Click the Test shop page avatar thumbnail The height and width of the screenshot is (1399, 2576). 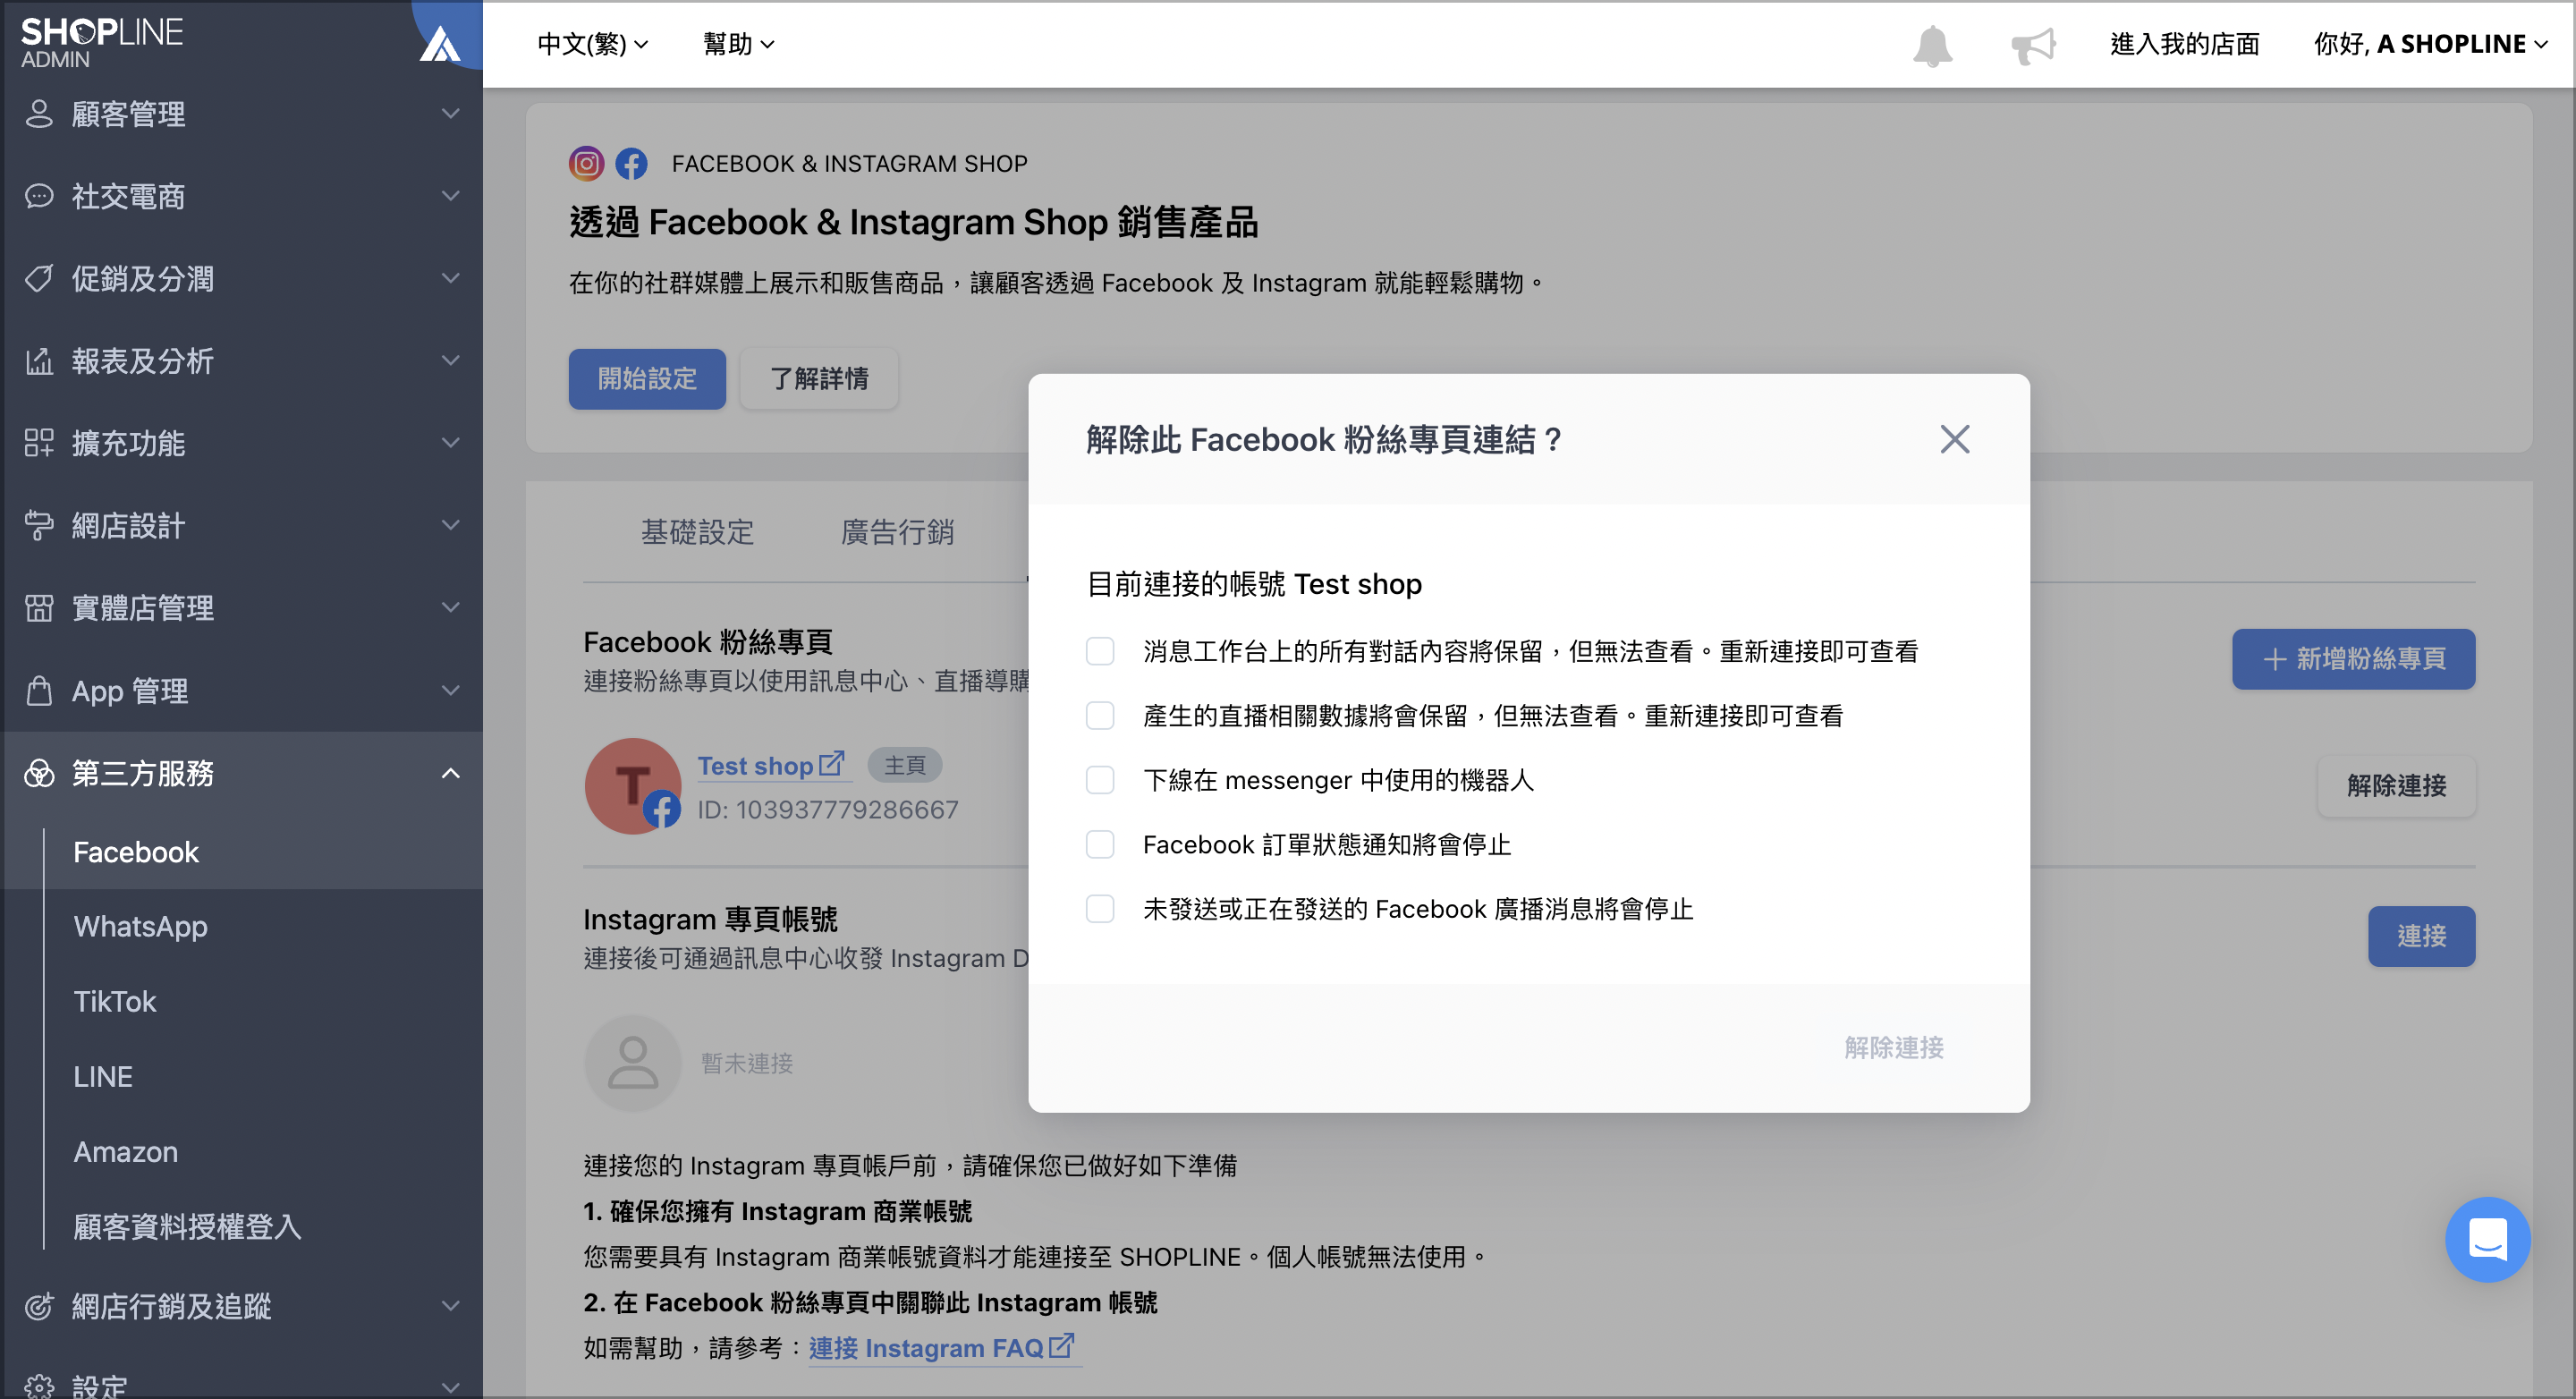point(633,786)
